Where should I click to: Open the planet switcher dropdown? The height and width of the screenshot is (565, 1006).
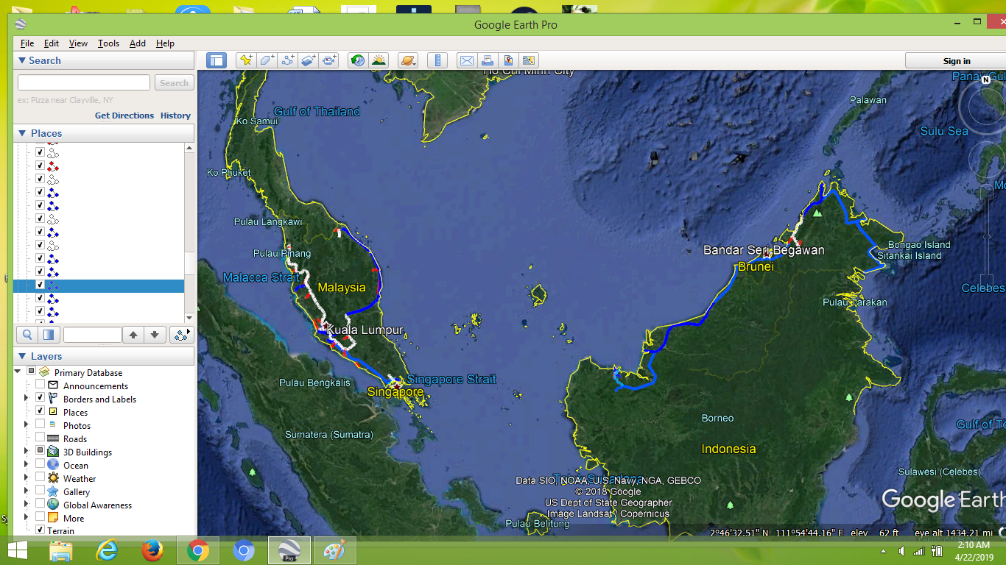pyautogui.click(x=408, y=60)
